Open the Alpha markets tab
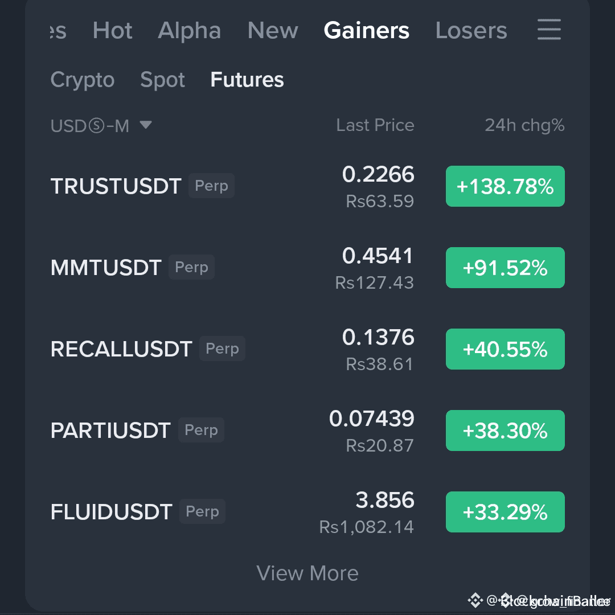Screen dimensions: 615x615 [x=189, y=31]
